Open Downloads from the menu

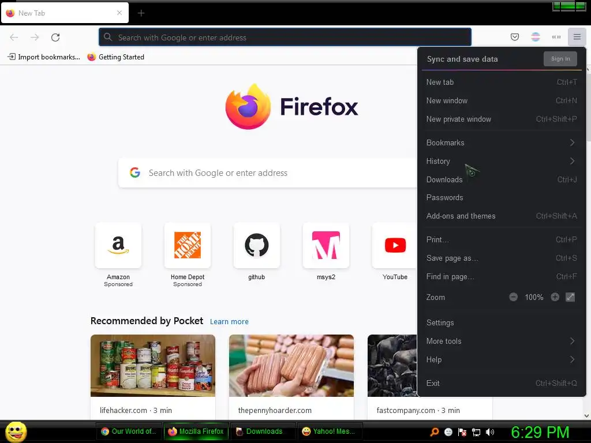coord(502,180)
